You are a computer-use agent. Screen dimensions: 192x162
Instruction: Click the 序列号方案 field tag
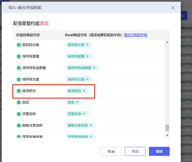pos(76,79)
